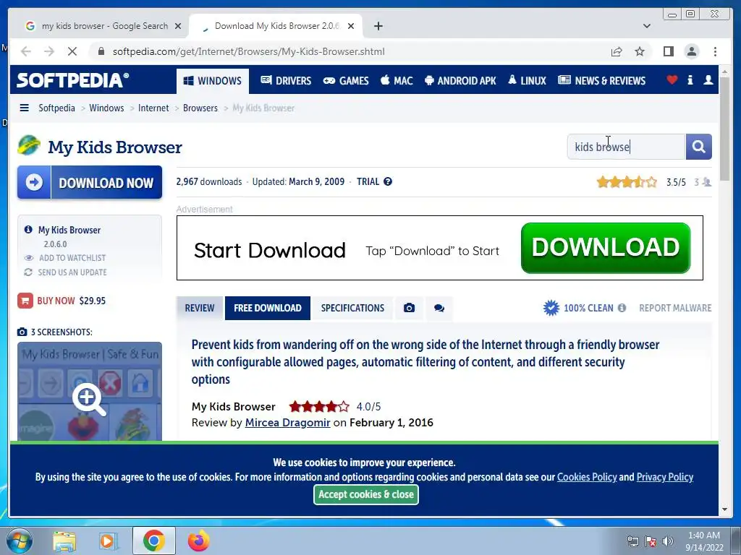741x555 pixels.
Task: Click the volume speaker tray icon
Action: [x=667, y=541]
